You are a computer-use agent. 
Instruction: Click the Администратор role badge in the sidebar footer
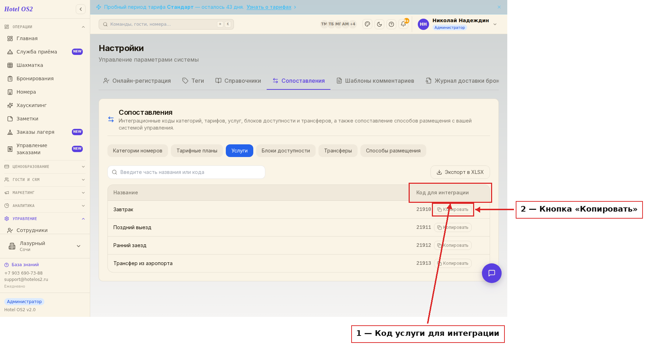click(24, 302)
